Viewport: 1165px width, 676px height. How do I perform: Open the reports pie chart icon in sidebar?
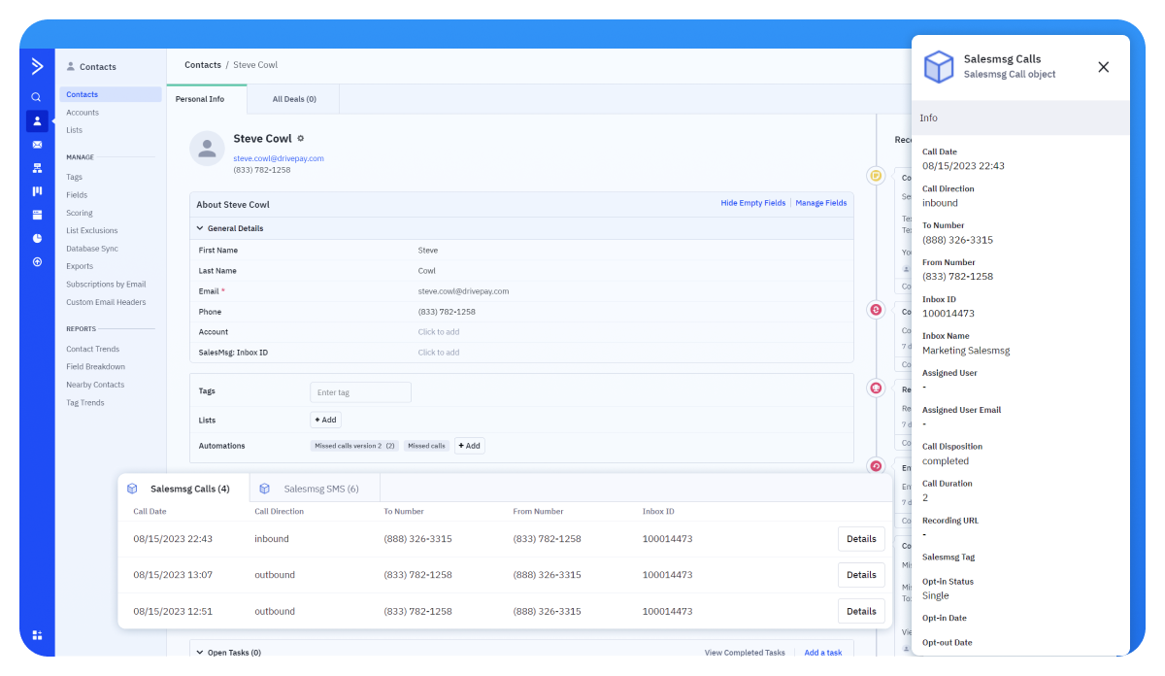[36, 237]
